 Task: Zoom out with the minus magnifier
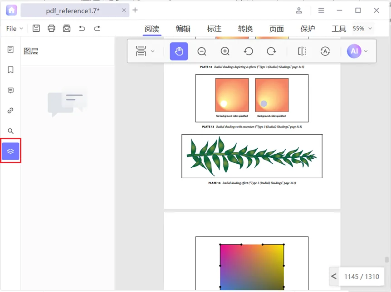[202, 51]
